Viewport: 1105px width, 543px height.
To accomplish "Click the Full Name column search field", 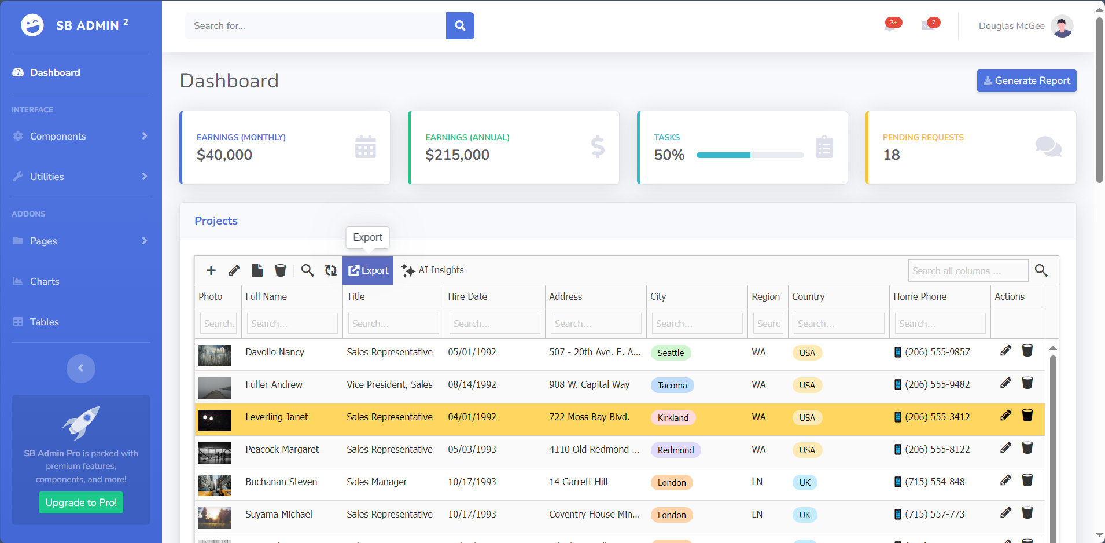I will click(x=292, y=324).
